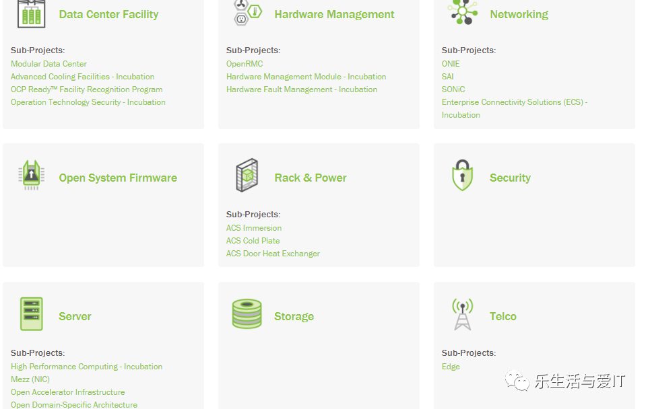Open the Open System Firmware heading
Image resolution: width=646 pixels, height=409 pixels.
tap(118, 178)
